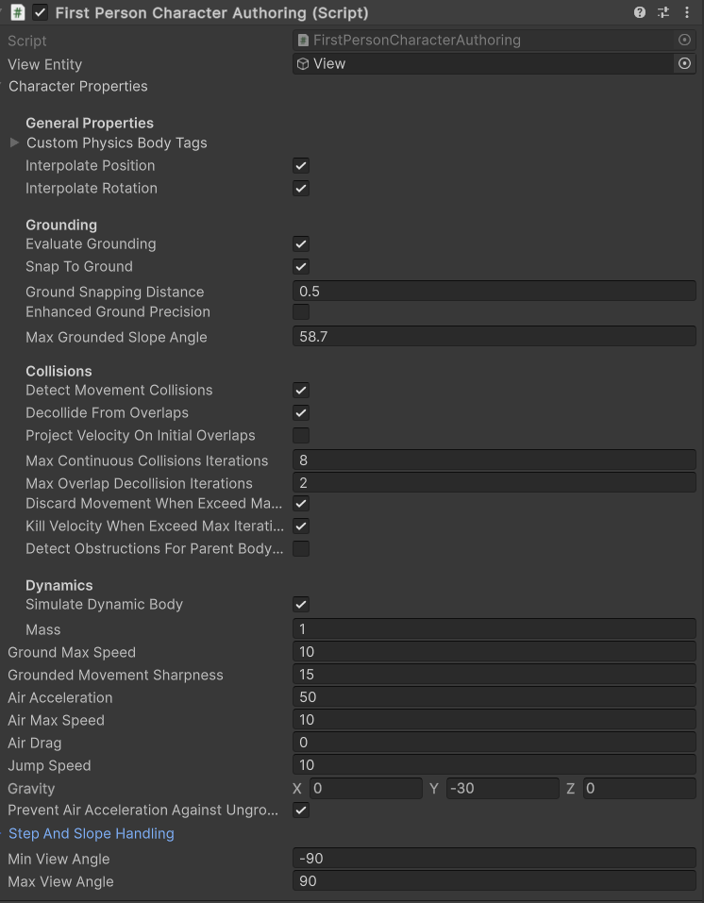
Task: Open component help reference icon
Action: (x=640, y=13)
